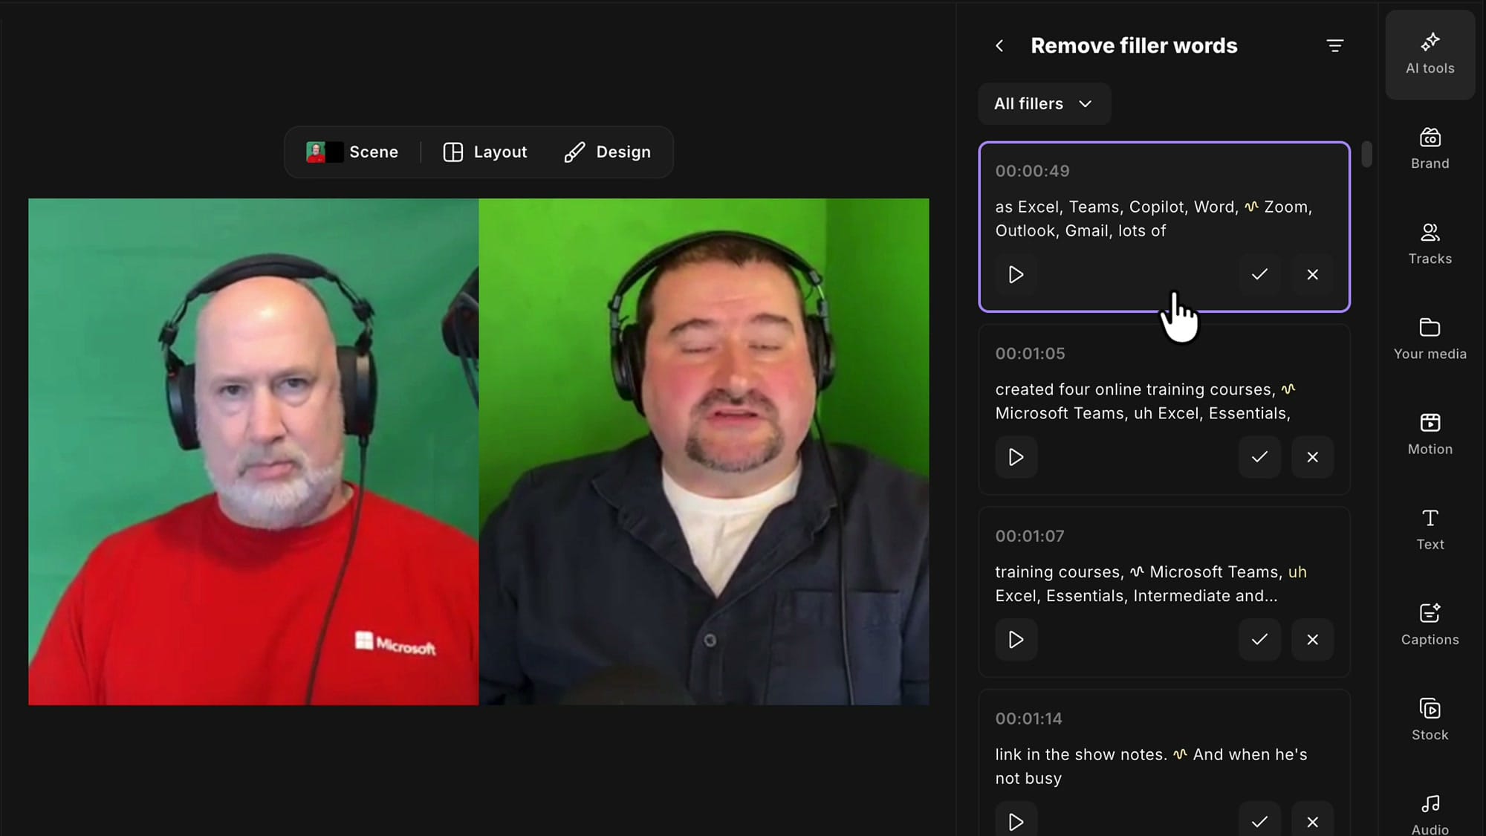Play the 00:01:07 filler clip
Screen dimensions: 1486x836
1016,640
